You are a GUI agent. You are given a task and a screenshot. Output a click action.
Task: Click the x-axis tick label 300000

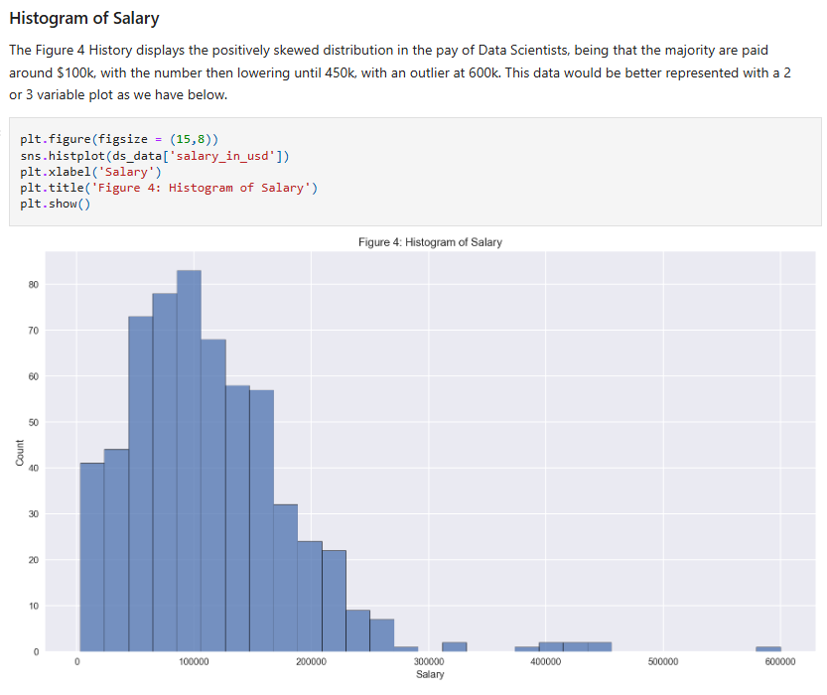point(428,662)
